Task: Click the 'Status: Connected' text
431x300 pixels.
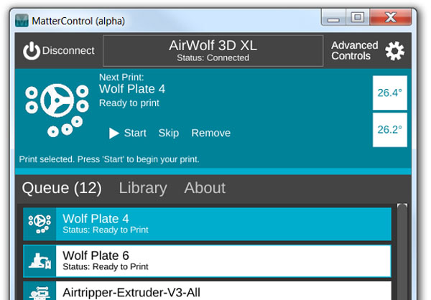Action: pyautogui.click(x=213, y=57)
